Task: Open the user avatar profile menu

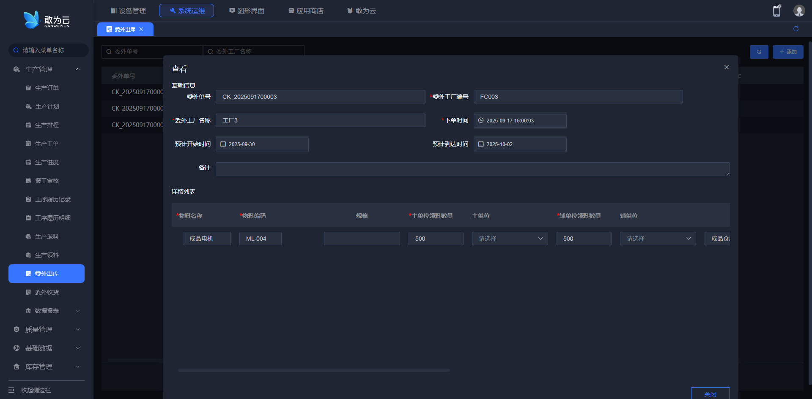Action: [798, 11]
